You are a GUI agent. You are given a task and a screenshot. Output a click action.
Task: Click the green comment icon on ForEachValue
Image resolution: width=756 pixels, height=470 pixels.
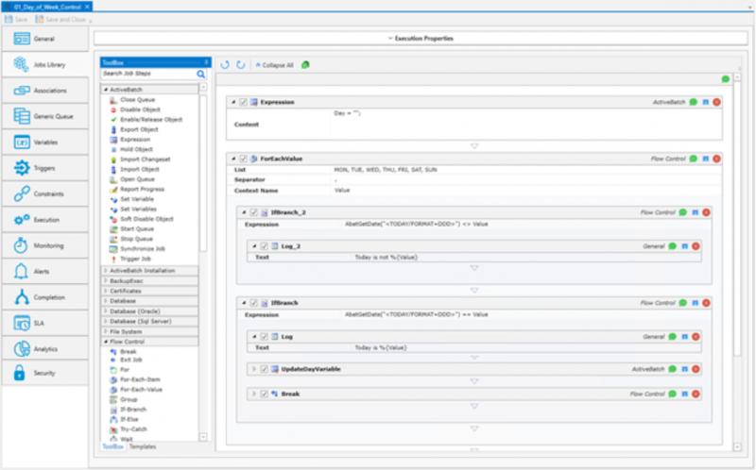(693, 159)
